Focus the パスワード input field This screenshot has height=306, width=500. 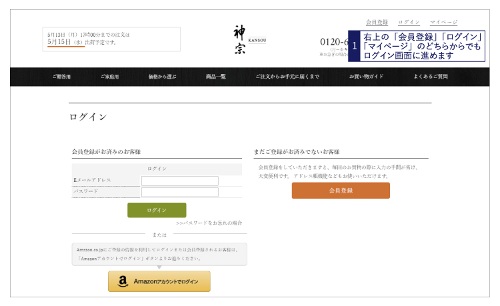[179, 192]
